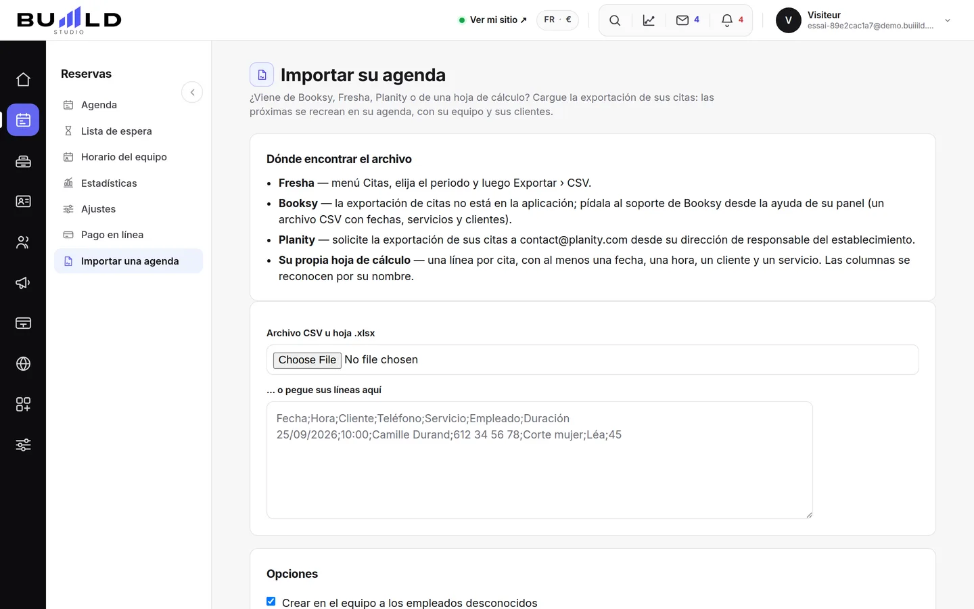Click the Choose File button
The height and width of the screenshot is (609, 974).
307,360
